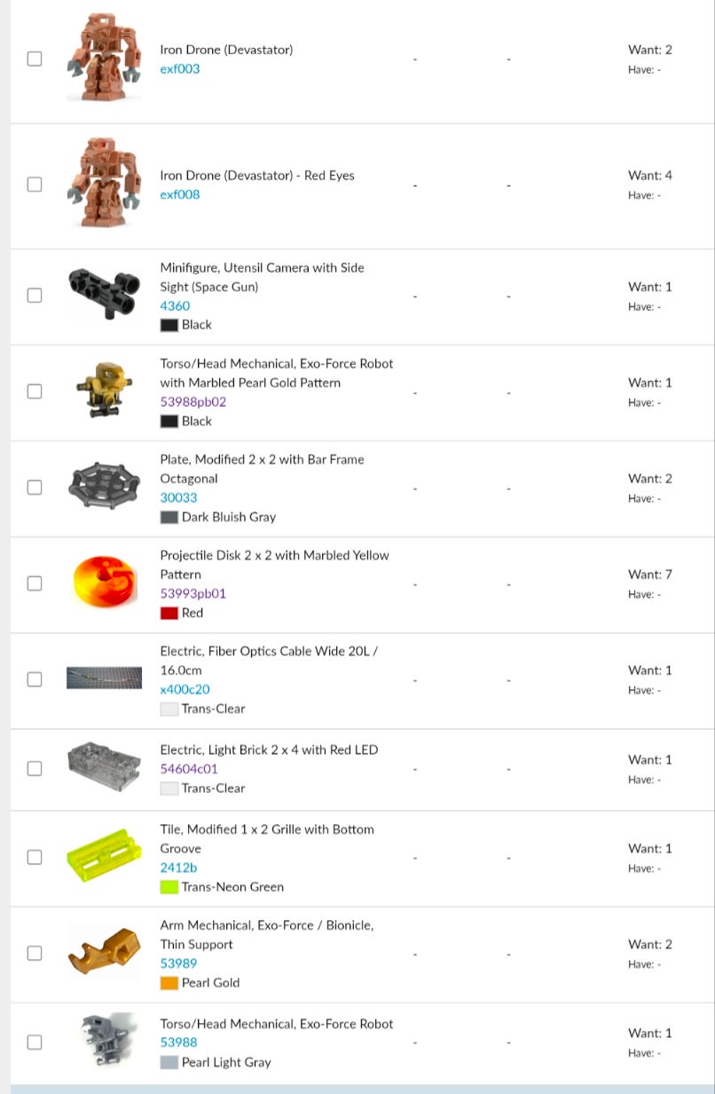Open the exf008 item link

pyautogui.click(x=180, y=194)
